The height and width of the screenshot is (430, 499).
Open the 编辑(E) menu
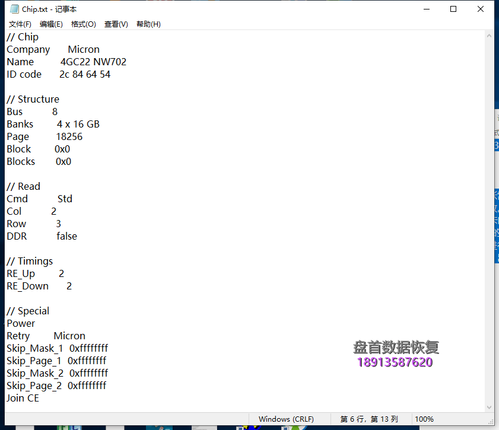point(51,24)
